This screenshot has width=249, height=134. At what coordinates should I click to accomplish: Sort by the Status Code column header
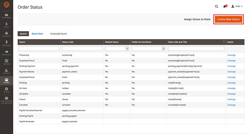(82, 42)
